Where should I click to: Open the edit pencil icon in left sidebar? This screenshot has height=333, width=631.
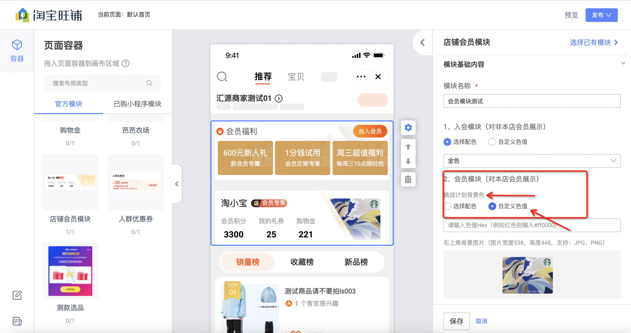tap(17, 295)
